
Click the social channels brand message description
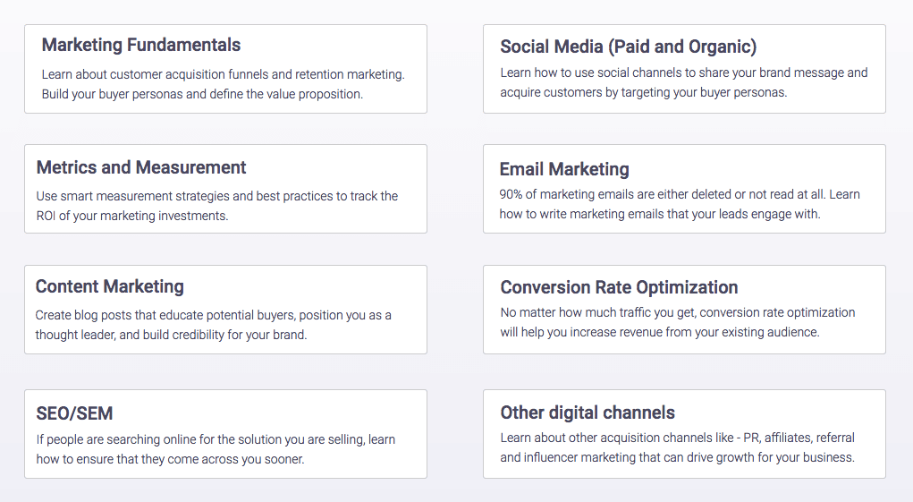pyautogui.click(x=683, y=82)
